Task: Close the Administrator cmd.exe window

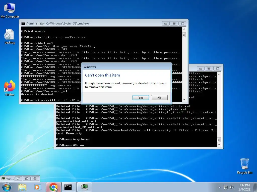Action: (182, 23)
